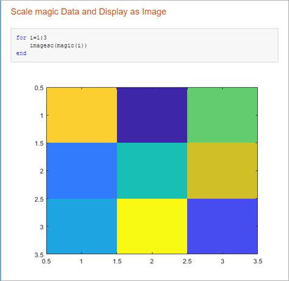The height and width of the screenshot is (281, 289).
Task: Click the light blue bottom-left cell
Action: (x=82, y=226)
